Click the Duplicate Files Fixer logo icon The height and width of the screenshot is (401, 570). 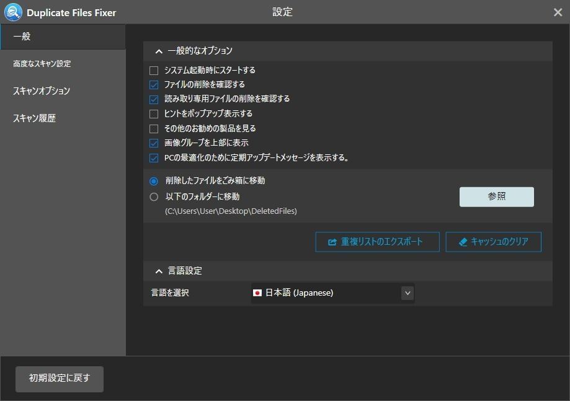click(13, 12)
